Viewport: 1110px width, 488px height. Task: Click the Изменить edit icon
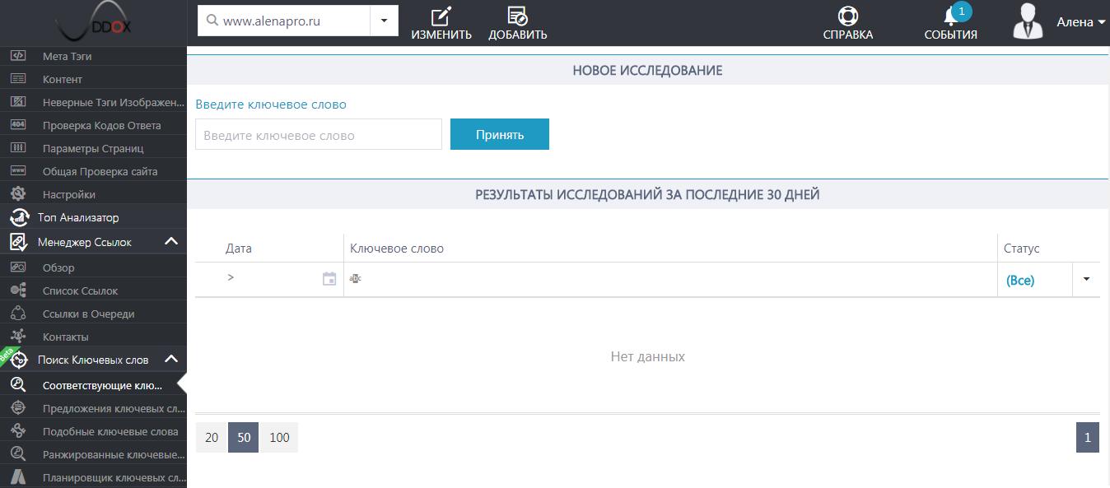click(441, 16)
